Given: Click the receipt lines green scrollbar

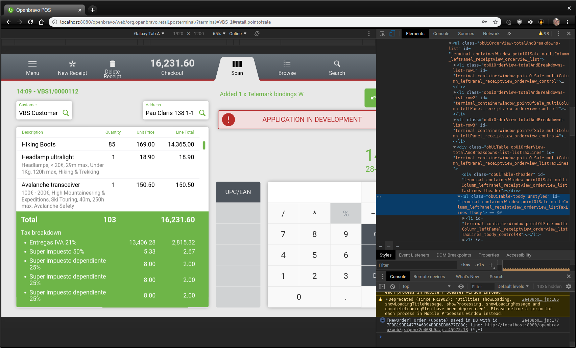Looking at the screenshot, I should [204, 145].
